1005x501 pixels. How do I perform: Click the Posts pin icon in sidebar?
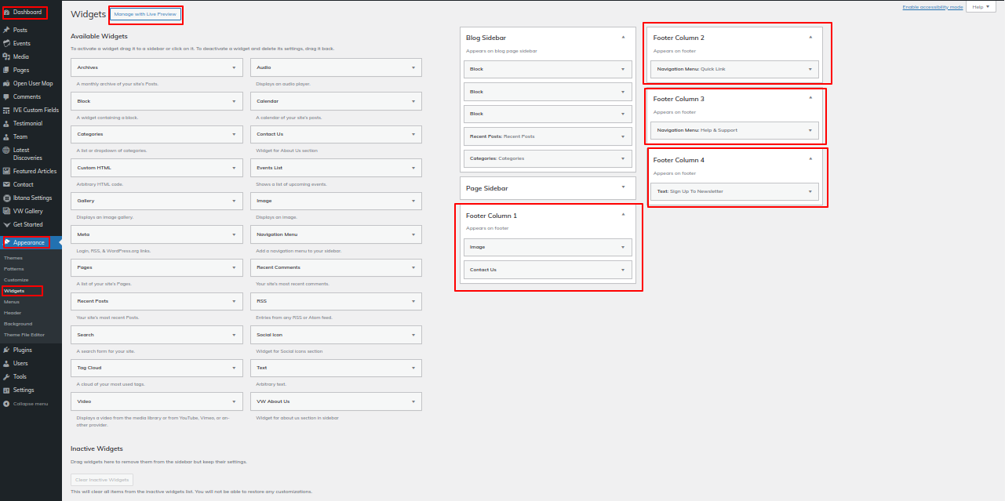[x=7, y=30]
